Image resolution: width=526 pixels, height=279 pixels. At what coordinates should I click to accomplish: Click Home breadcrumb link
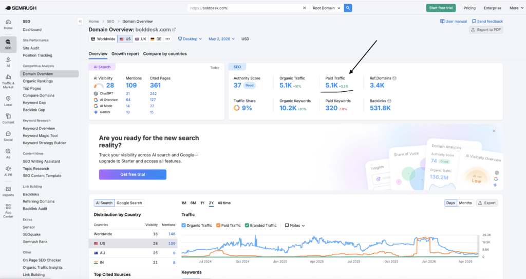point(93,22)
